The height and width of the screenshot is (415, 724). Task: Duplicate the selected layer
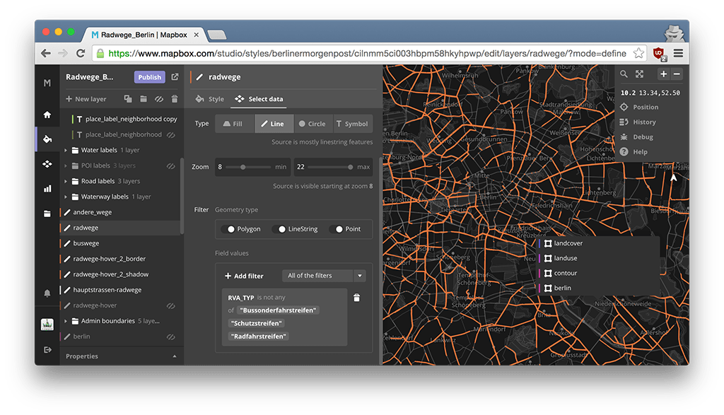click(x=128, y=99)
